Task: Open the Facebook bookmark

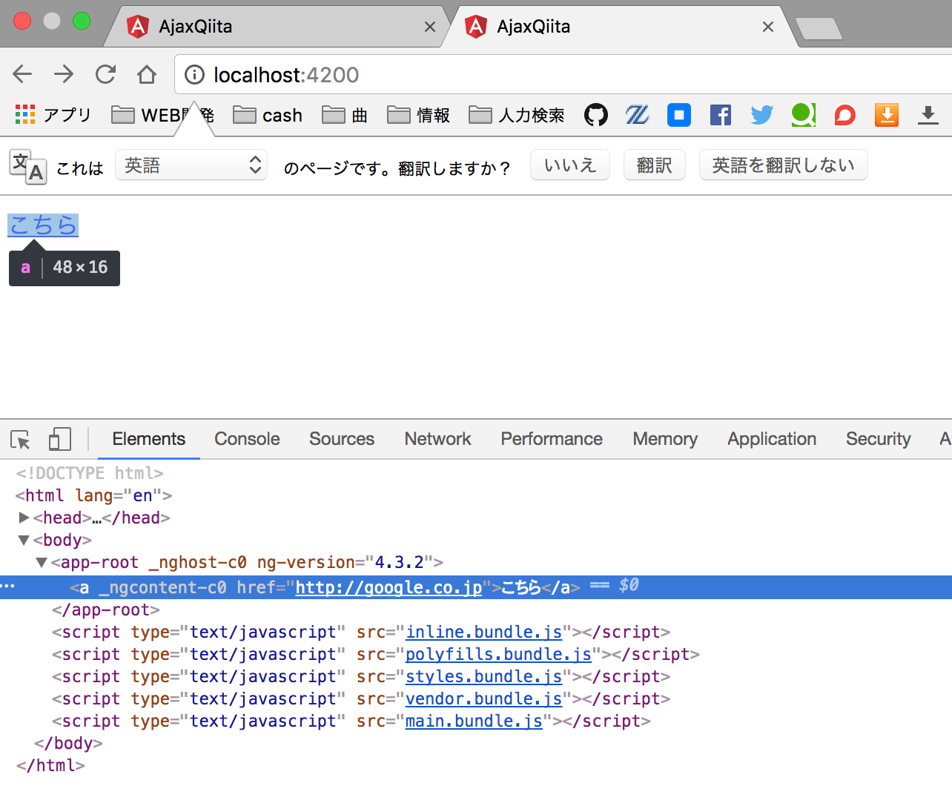Action: [720, 115]
